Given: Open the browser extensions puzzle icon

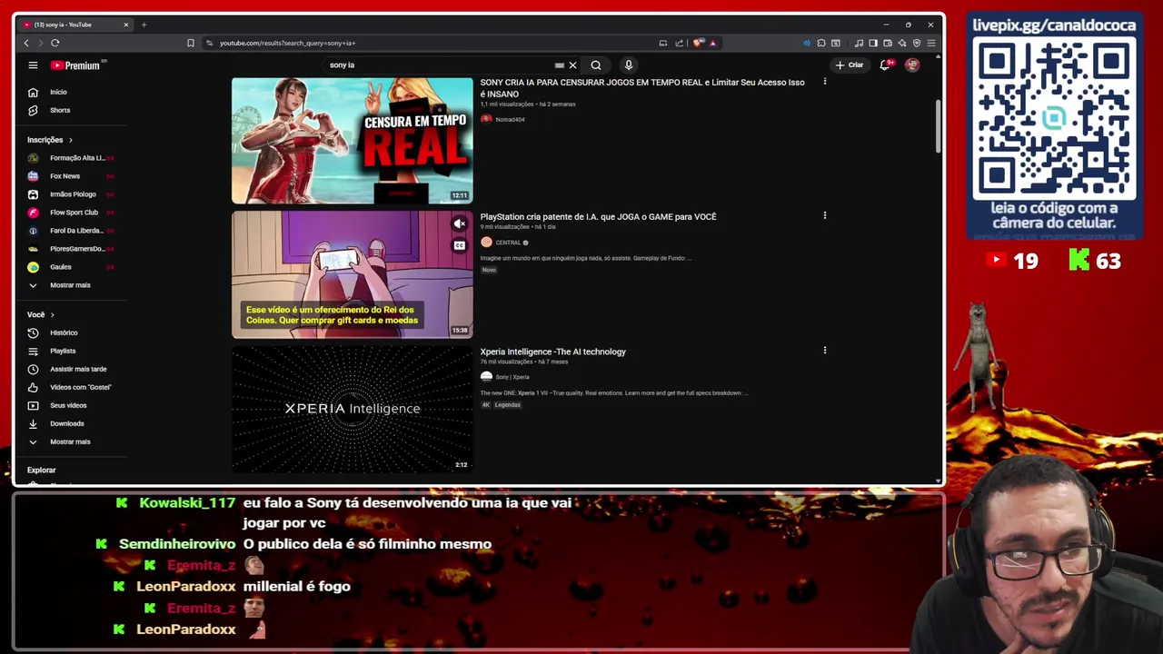Looking at the screenshot, I should [x=821, y=43].
